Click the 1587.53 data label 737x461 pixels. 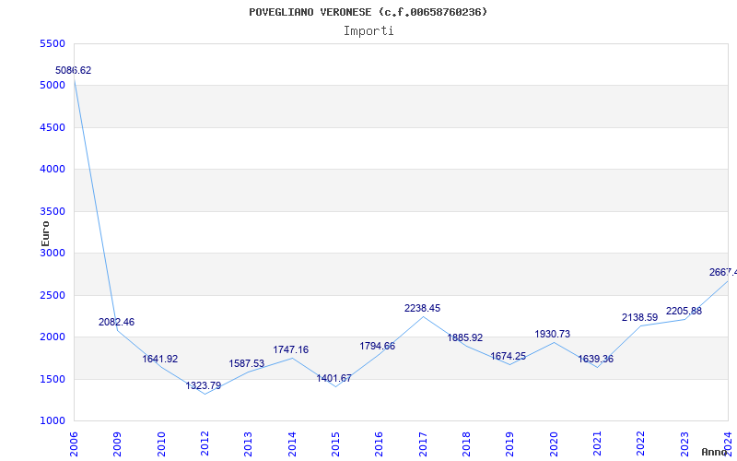[x=247, y=363]
